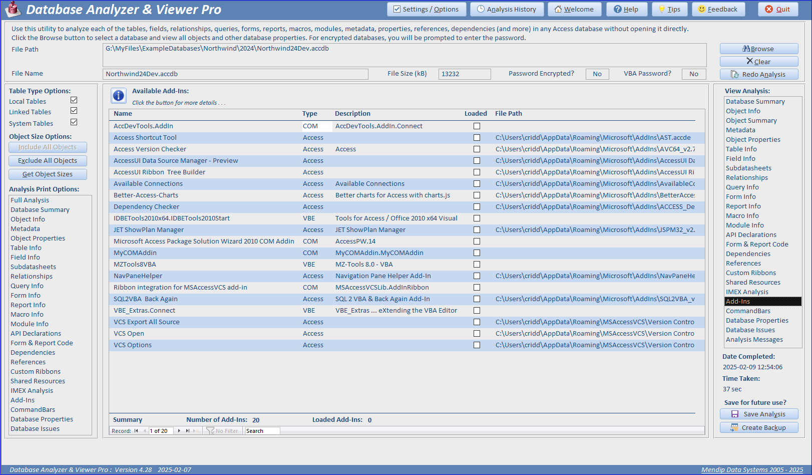Show Tips

click(x=669, y=9)
